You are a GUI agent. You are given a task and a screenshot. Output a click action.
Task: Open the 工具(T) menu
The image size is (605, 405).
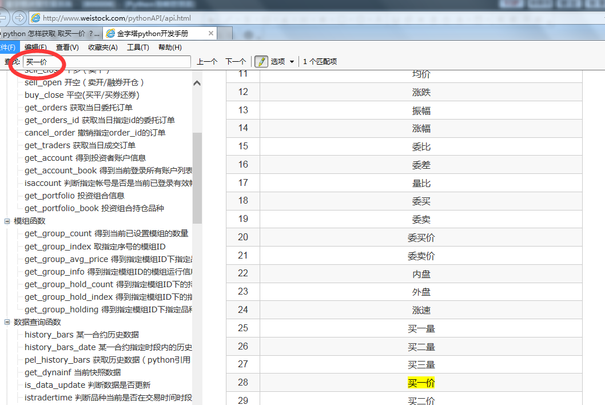(138, 47)
